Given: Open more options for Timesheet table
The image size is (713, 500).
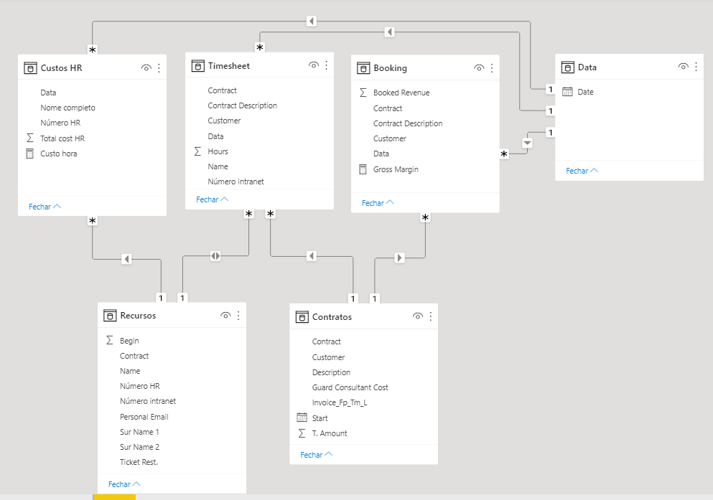Looking at the screenshot, I should (x=326, y=66).
